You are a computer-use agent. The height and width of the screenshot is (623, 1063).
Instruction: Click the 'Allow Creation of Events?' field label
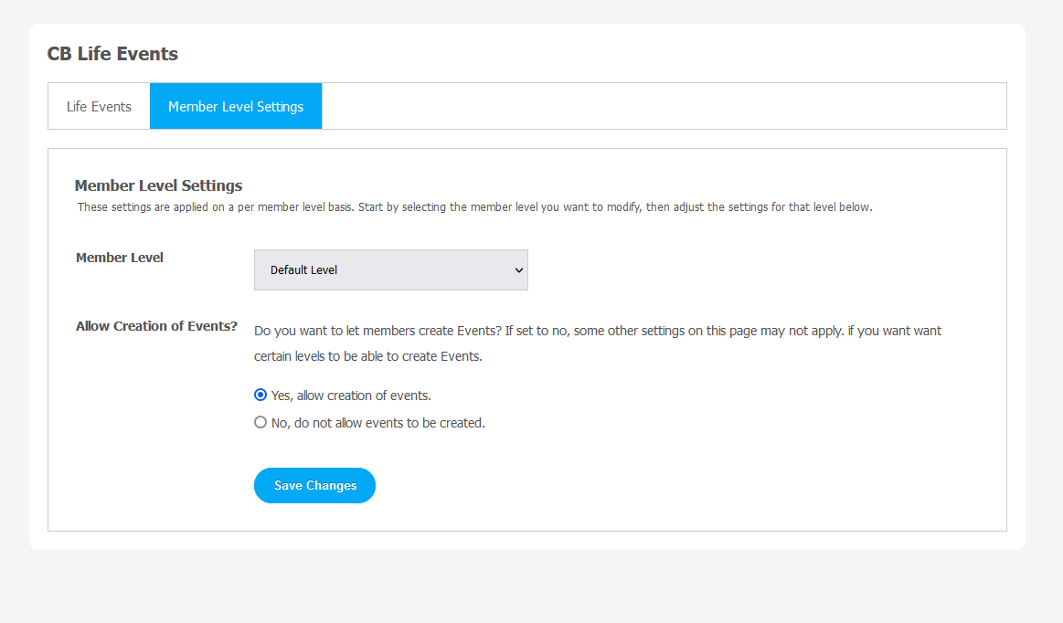tap(156, 326)
